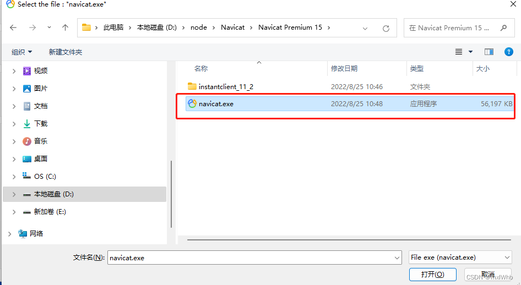Select Navicat Premium 15 in the address path

point(290,28)
